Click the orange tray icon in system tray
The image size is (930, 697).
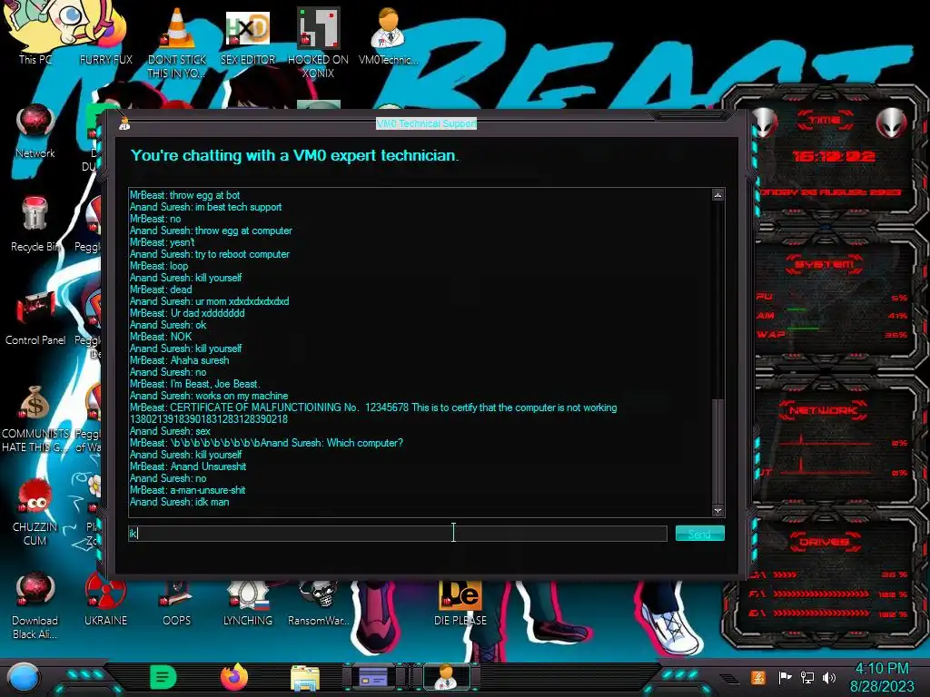(x=758, y=677)
